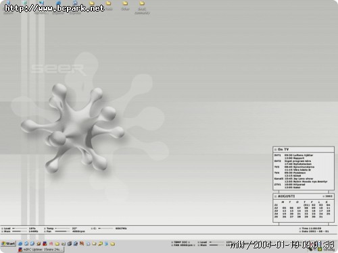Click the mIRC Uptime taskbar button
Screen dimensions: 338x253
tap(41, 250)
